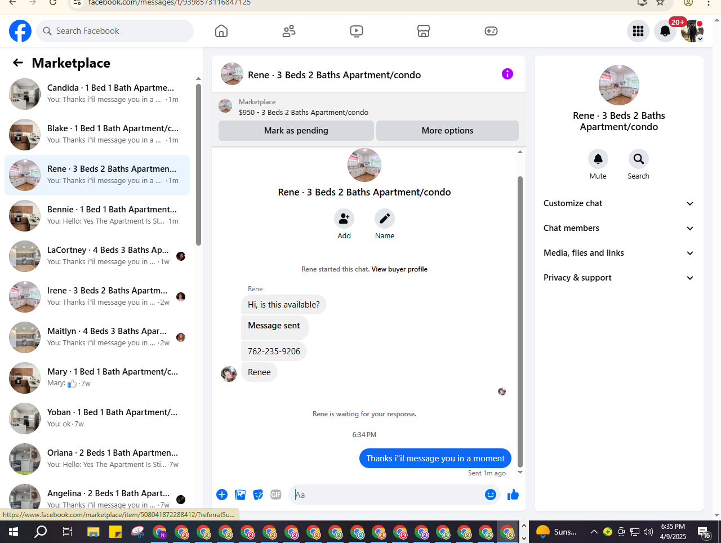721x543 pixels.
Task: Open the Gaming controller icon
Action: click(x=491, y=31)
